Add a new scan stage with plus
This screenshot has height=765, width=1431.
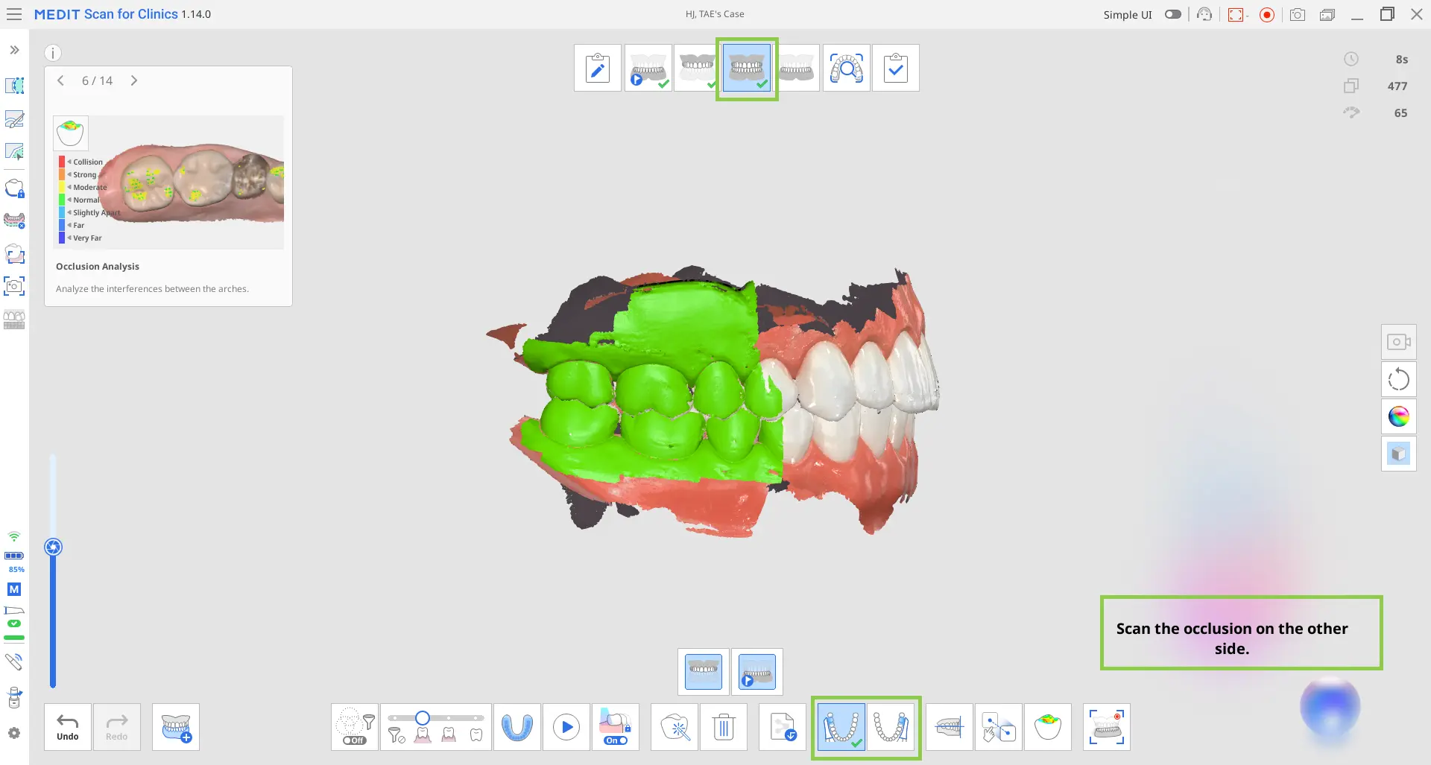point(176,727)
